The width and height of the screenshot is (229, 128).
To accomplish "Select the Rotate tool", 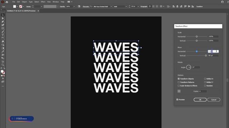I will [x=3, y=38].
